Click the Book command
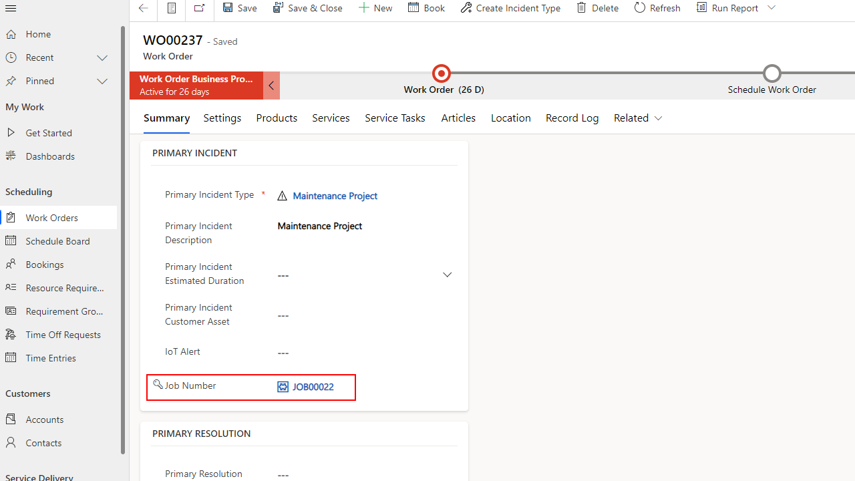This screenshot has width=855, height=481. tap(426, 8)
